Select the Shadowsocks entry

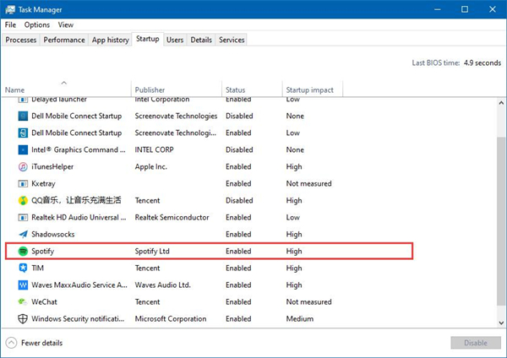click(x=53, y=234)
